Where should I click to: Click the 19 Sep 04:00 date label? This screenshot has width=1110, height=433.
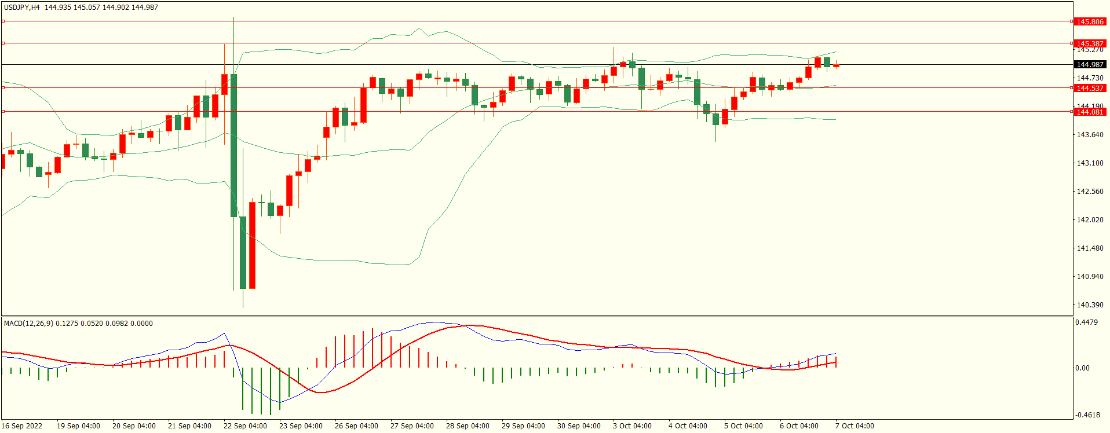[78, 426]
